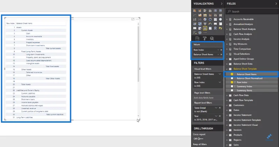This screenshot has width=279, height=147.
Task: Open more visuals ellipsis in Visualizations
Action: coord(205,33)
